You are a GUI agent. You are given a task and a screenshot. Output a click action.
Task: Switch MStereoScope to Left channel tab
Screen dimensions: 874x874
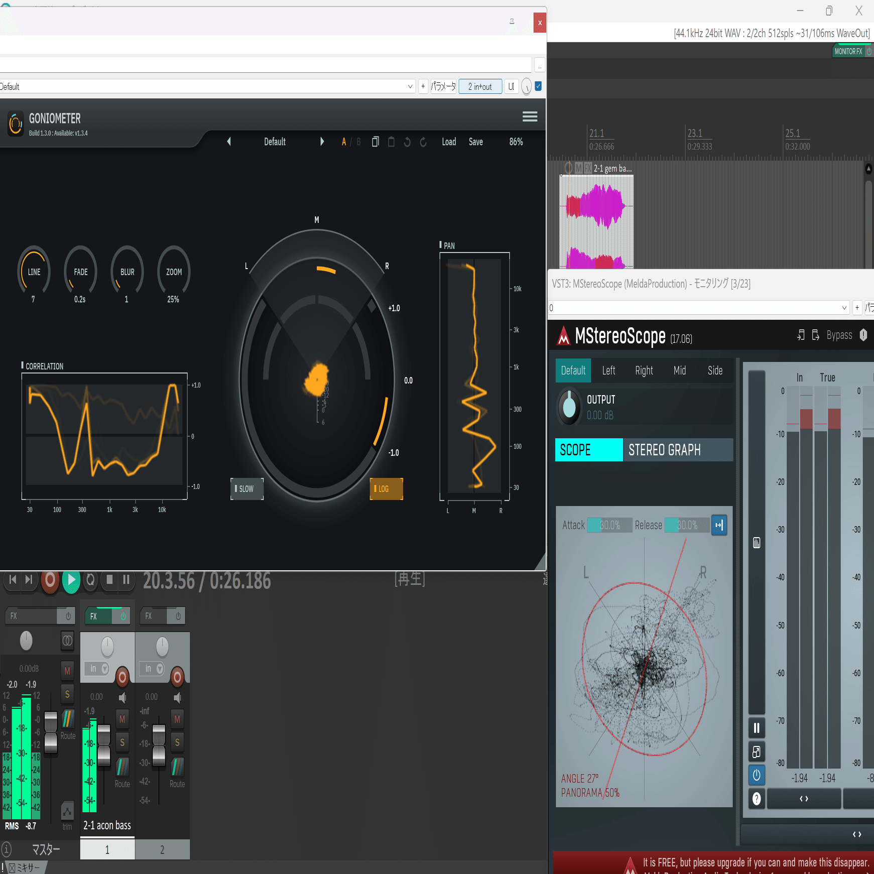point(608,370)
